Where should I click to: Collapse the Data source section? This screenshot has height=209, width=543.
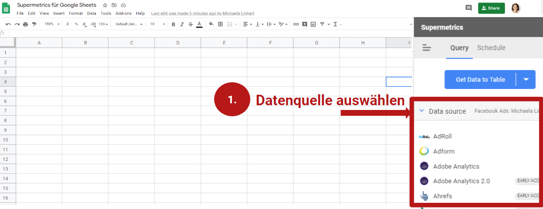click(422, 111)
